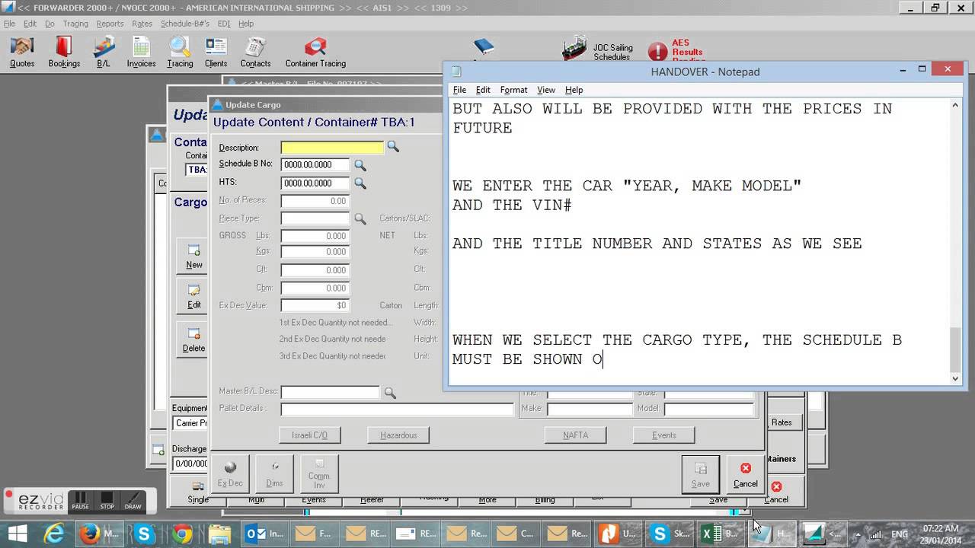The image size is (975, 548).
Task: Open Bookings from the main toolbar
Action: pyautogui.click(x=64, y=53)
